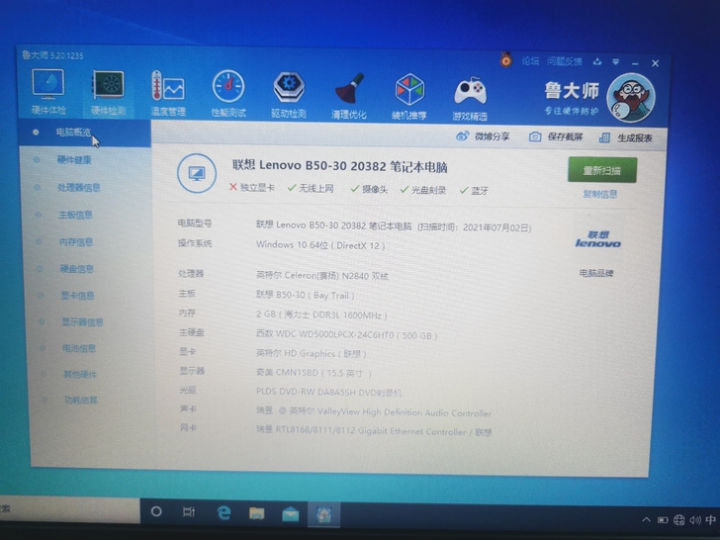Open the 论坛 forum link

(x=530, y=61)
